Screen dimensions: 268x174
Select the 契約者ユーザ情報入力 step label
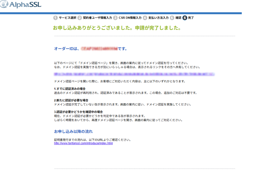pyautogui.click(x=97, y=18)
